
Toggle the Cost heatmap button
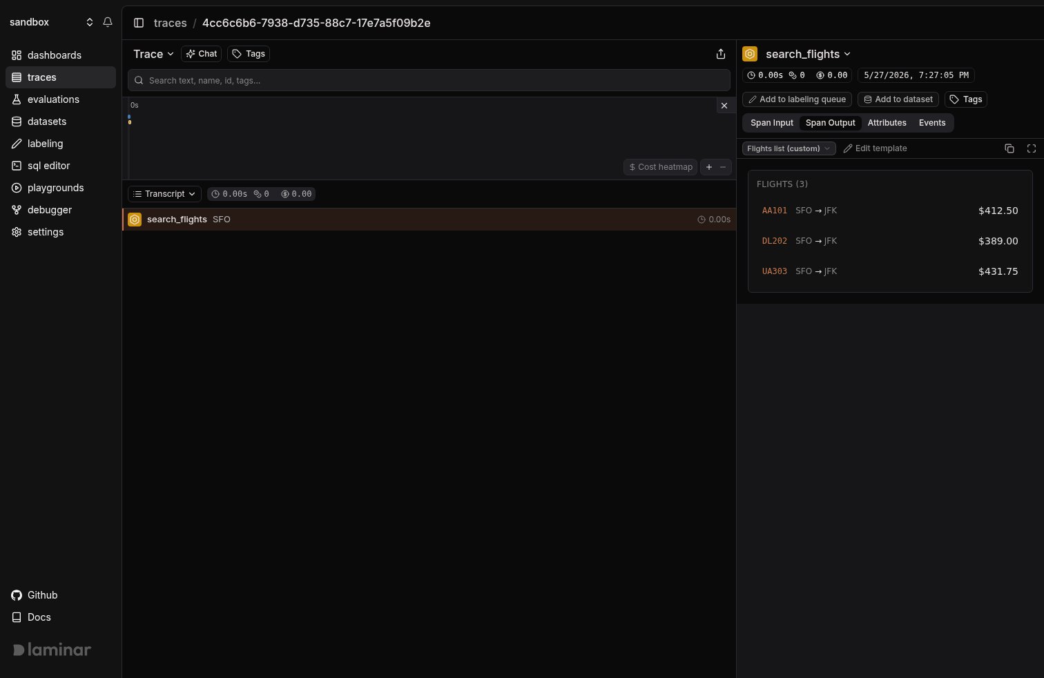click(661, 167)
